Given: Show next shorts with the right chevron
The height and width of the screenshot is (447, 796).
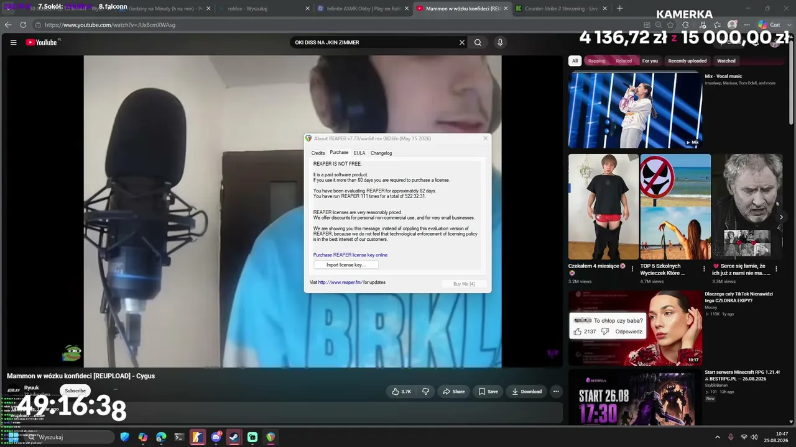Looking at the screenshot, I should pos(781,217).
